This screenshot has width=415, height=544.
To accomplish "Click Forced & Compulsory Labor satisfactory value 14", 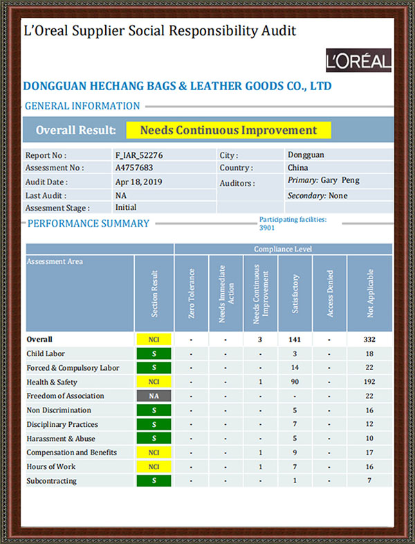I will [x=295, y=367].
